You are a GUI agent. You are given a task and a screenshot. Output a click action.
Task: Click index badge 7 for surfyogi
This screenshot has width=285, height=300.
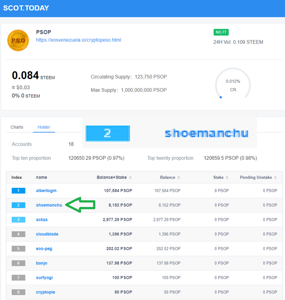[18, 278]
